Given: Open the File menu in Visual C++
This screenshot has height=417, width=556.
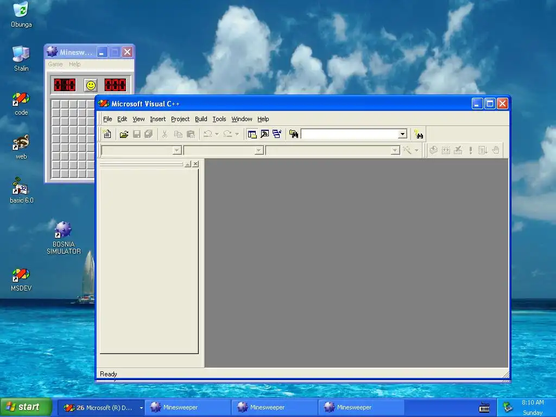Looking at the screenshot, I should tap(108, 119).
